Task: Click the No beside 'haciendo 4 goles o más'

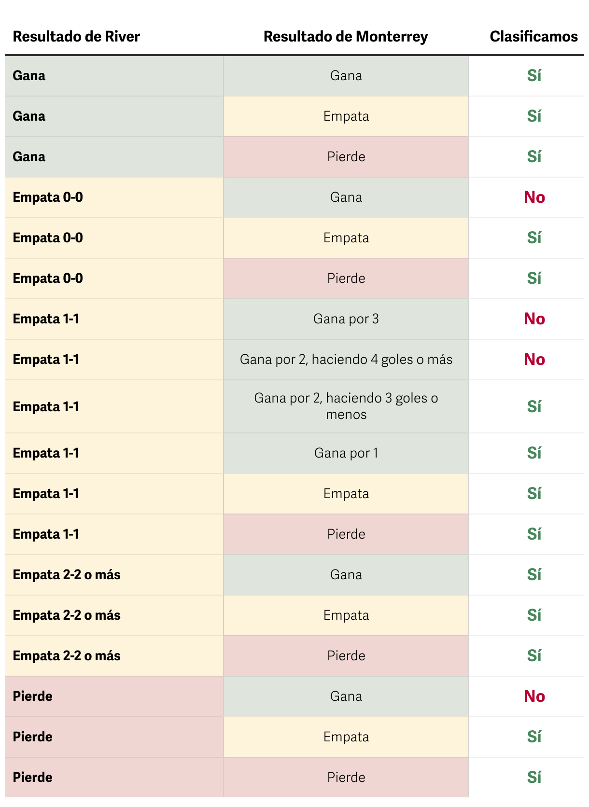Action: [534, 360]
